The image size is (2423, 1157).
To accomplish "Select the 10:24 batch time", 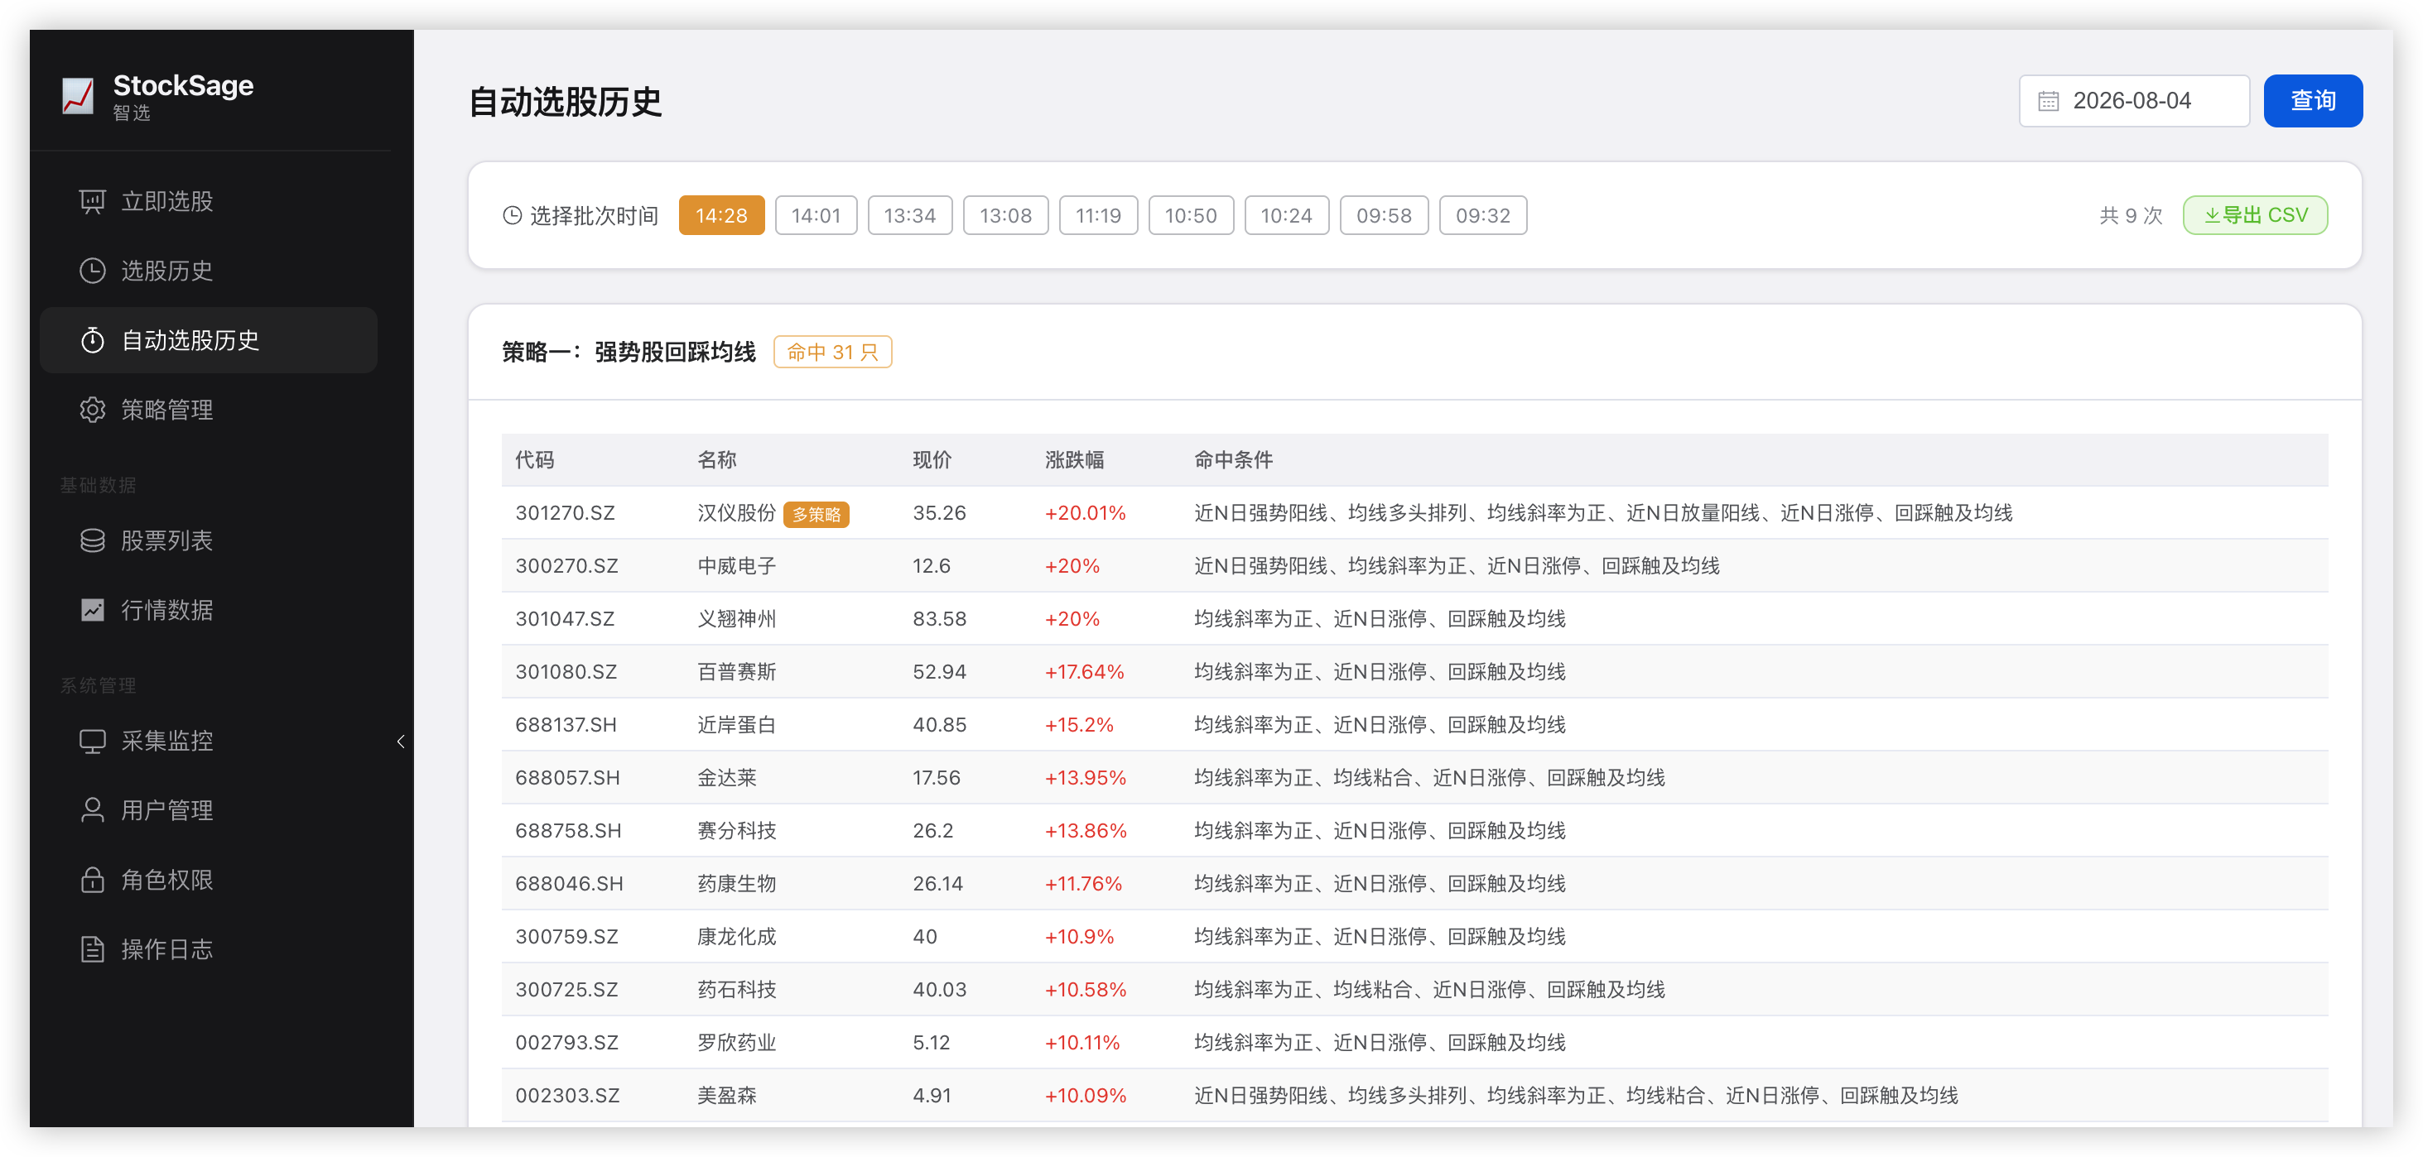I will click(x=1287, y=215).
